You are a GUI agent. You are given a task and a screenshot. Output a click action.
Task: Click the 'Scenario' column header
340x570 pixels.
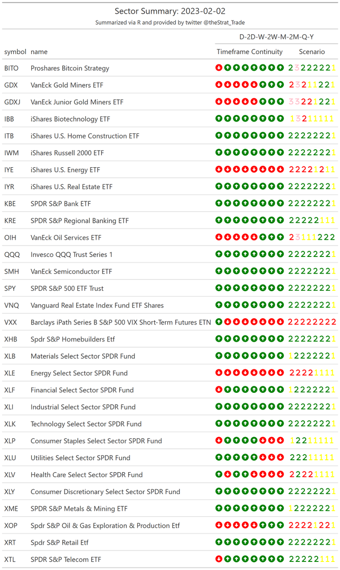click(312, 52)
